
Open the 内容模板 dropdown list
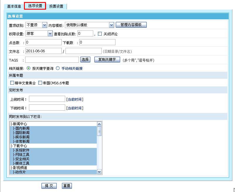(111, 25)
